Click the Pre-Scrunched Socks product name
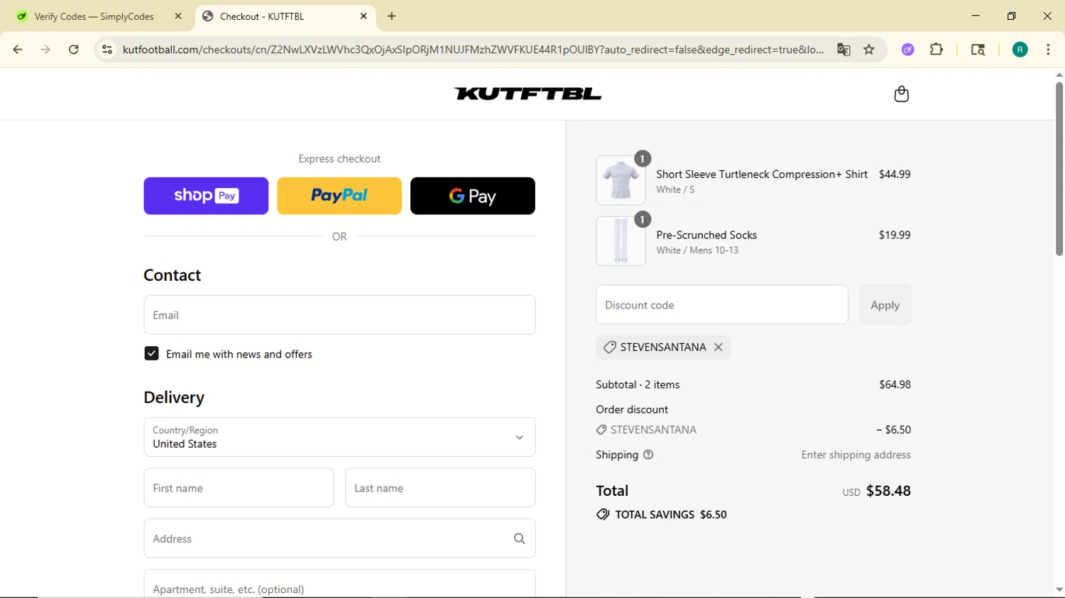This screenshot has width=1065, height=598. point(706,235)
